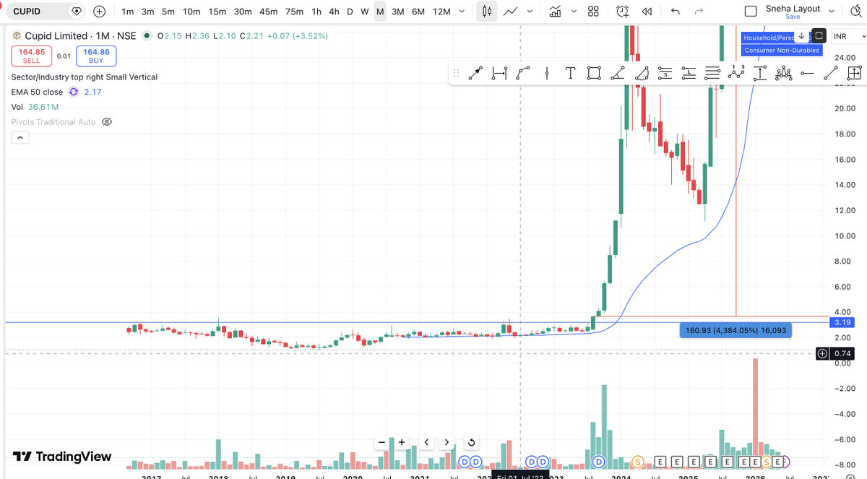Click the 164.85 SELL button
Screen dimensions: 867x479
tap(31, 56)
